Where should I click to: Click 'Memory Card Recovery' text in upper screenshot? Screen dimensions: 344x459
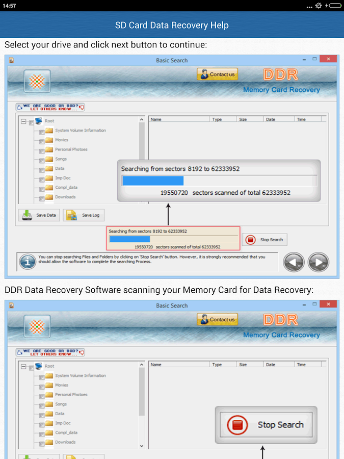click(281, 90)
